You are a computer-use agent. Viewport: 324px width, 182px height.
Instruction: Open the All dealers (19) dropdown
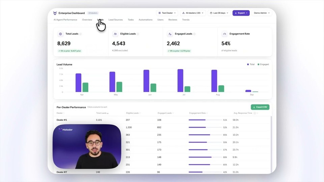tap(193, 13)
